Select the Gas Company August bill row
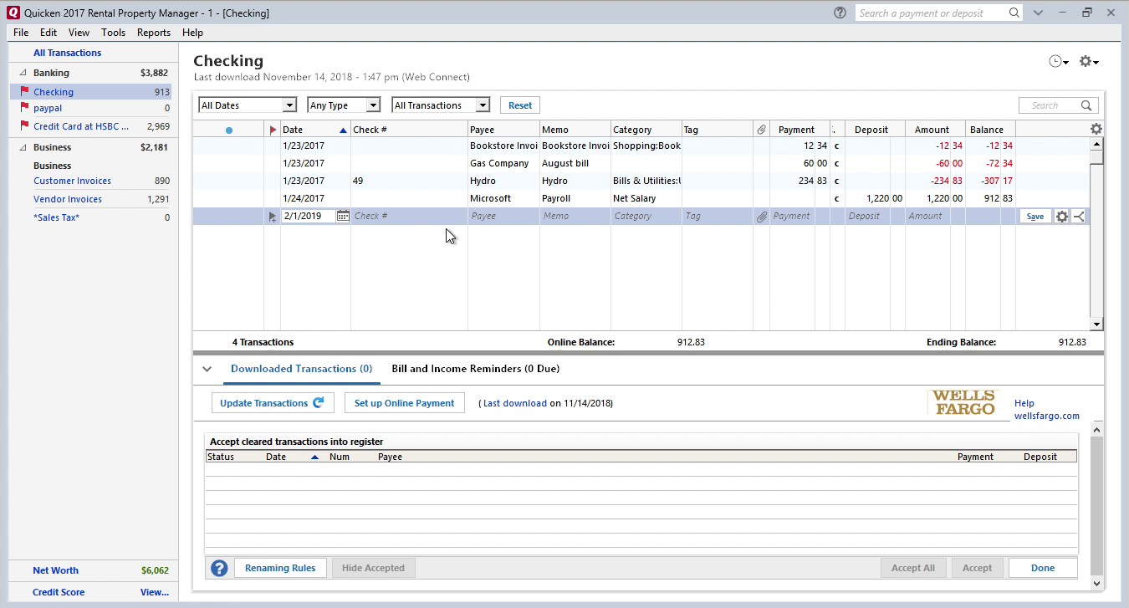 pos(641,163)
